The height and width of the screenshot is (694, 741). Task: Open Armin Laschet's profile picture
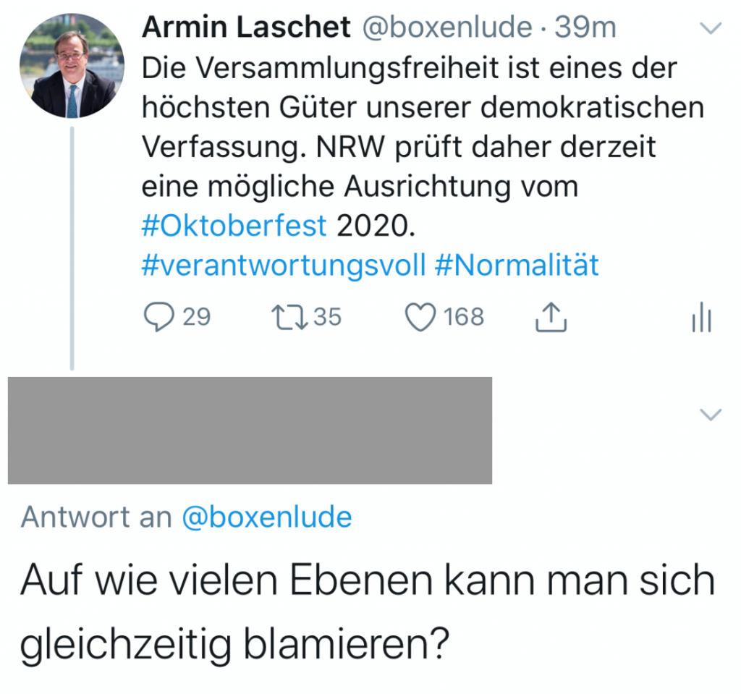pos(72,66)
